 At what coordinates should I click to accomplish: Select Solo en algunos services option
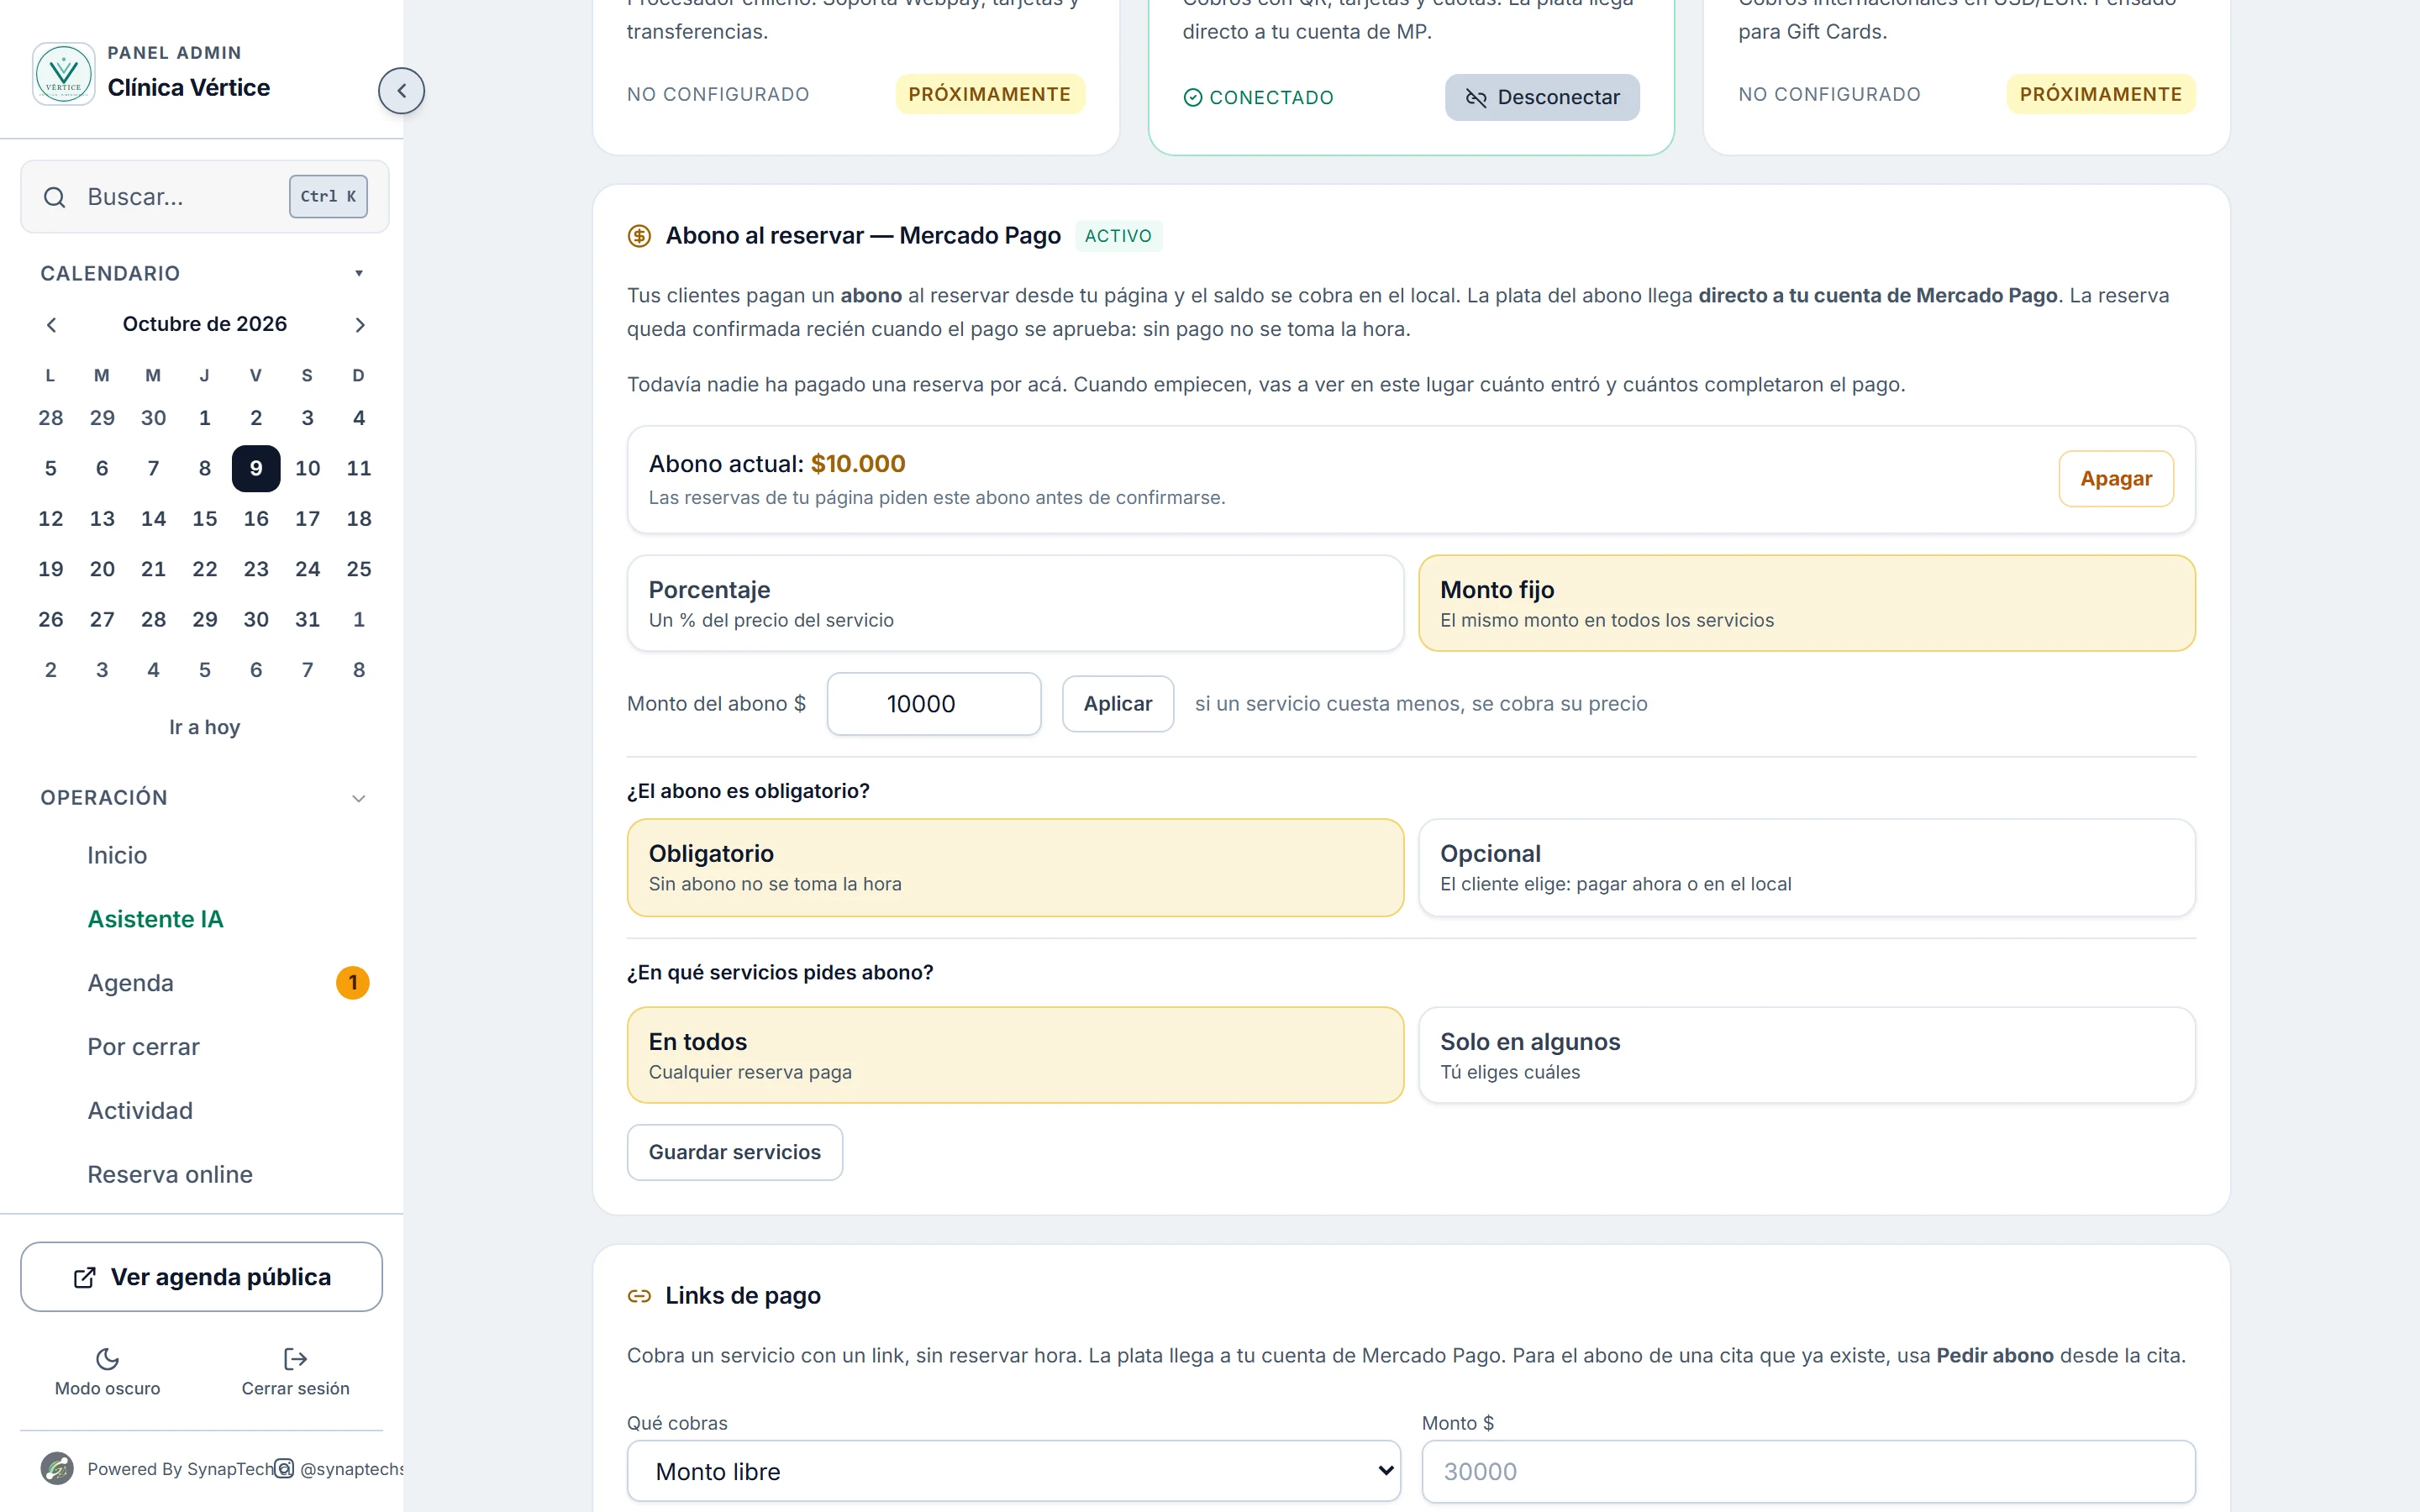1806,1055
